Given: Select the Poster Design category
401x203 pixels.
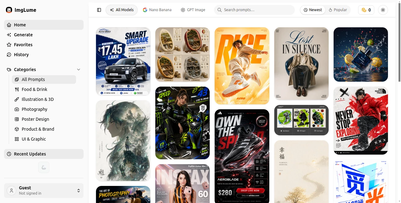Looking at the screenshot, I should pos(44,119).
